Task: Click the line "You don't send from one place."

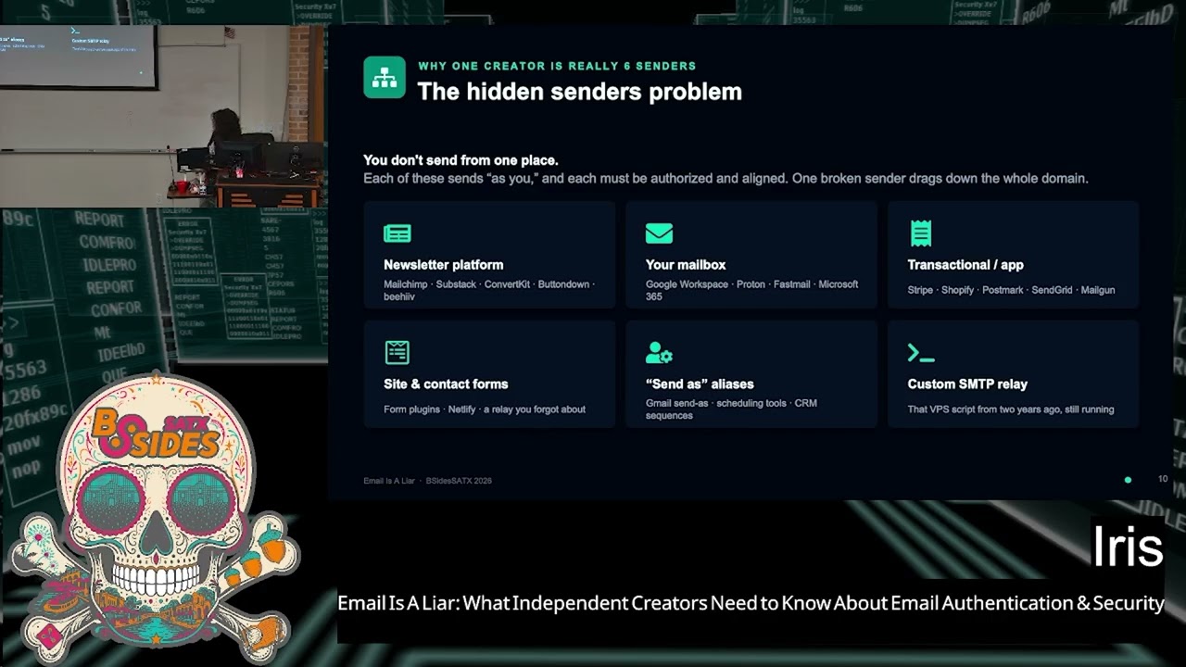Action: [x=461, y=160]
